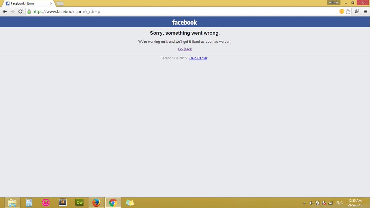Click the Go Back link
The height and width of the screenshot is (208, 374).
185,49
